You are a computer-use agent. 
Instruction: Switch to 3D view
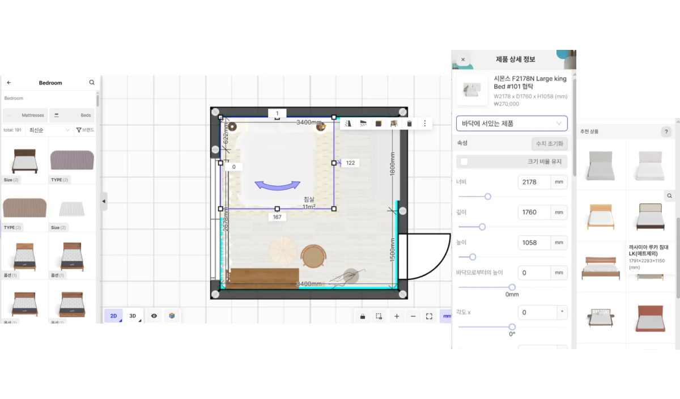click(133, 316)
